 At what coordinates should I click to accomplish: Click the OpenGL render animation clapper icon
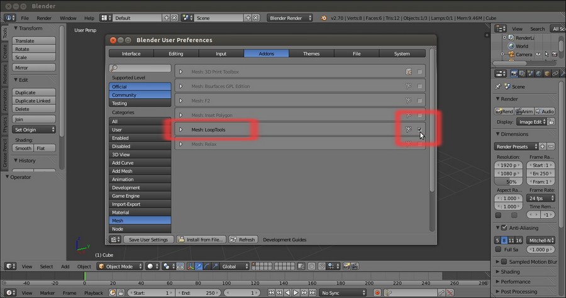355,267
